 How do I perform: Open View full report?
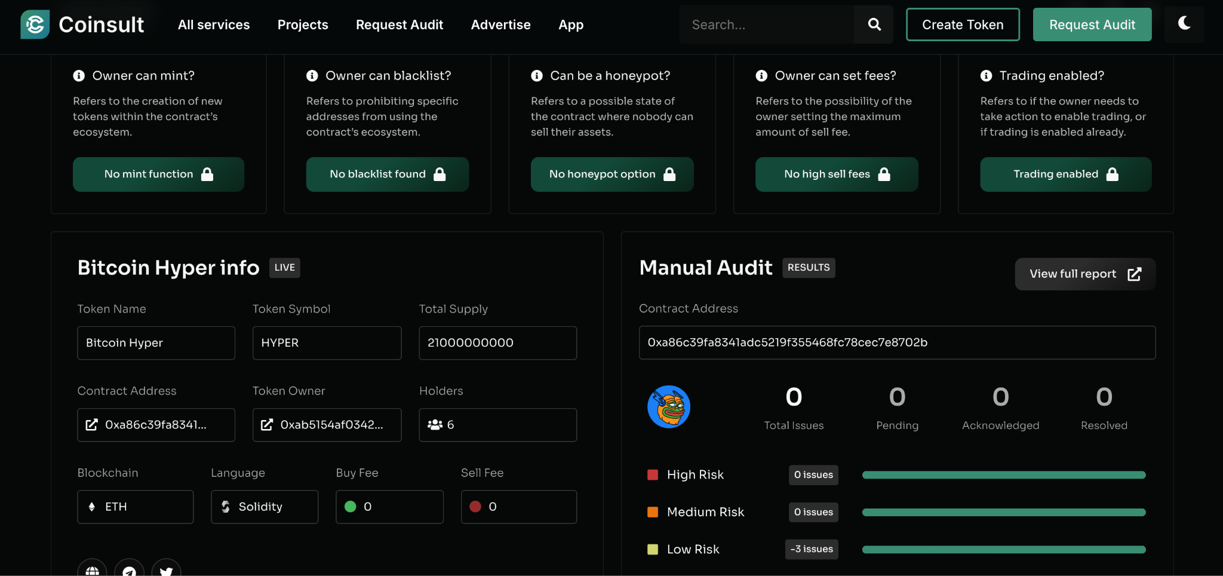pos(1084,274)
